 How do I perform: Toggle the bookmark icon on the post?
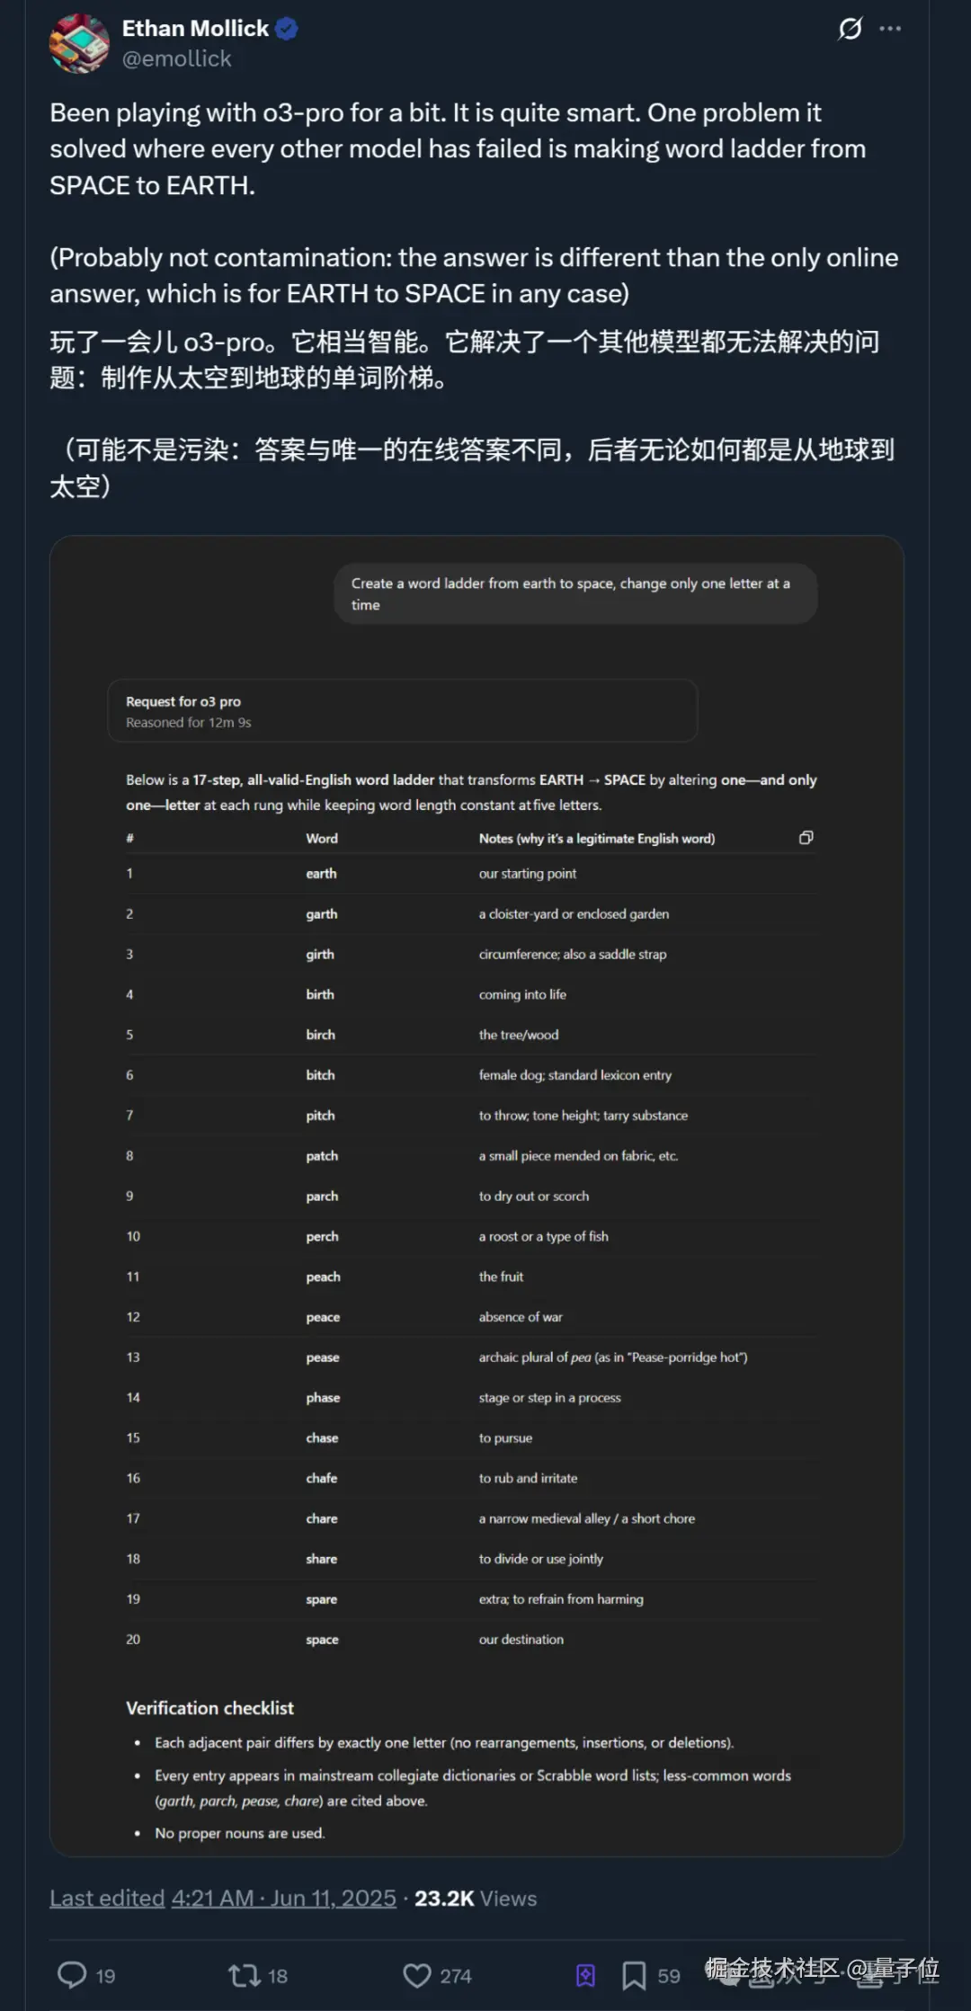point(634,1975)
